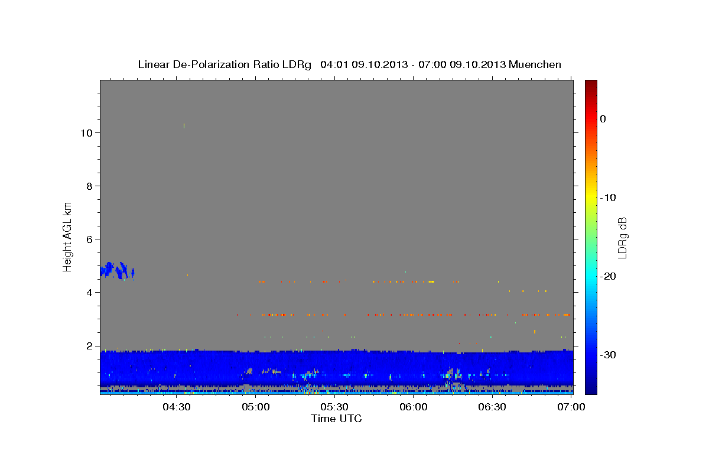The width and height of the screenshot is (709, 473).
Task: Select the 05:00 time tick label
Action: pos(255,407)
